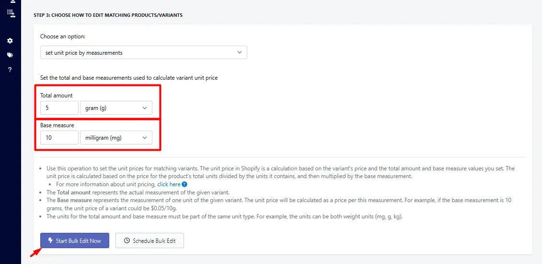Click the partially visible download icon at sidebar top
The image size is (542, 264).
tap(13, 1)
